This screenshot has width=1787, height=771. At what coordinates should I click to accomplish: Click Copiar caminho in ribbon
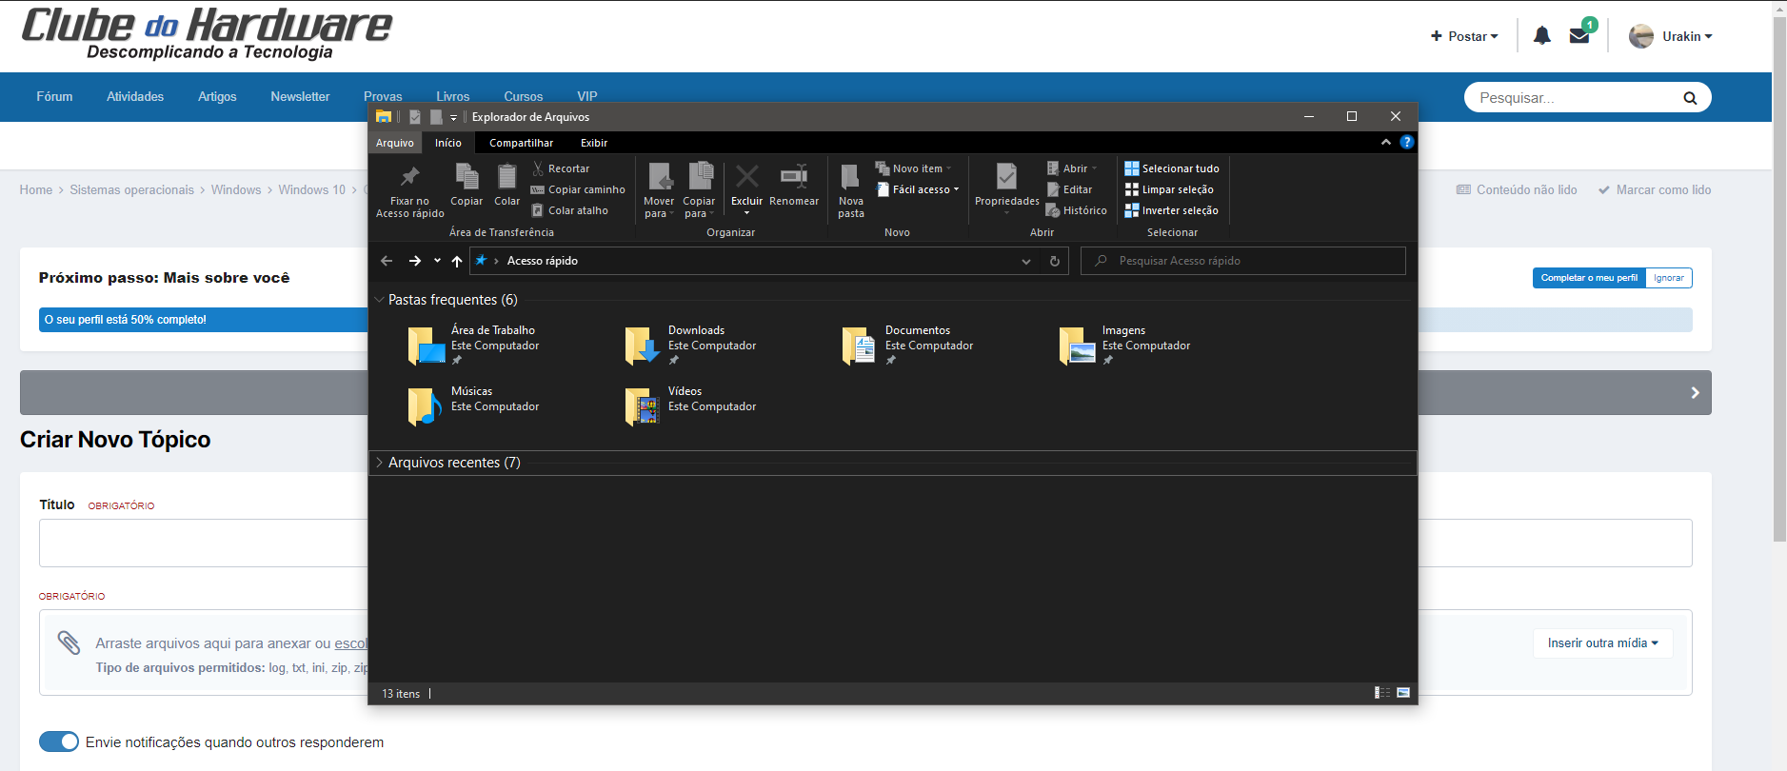[578, 189]
